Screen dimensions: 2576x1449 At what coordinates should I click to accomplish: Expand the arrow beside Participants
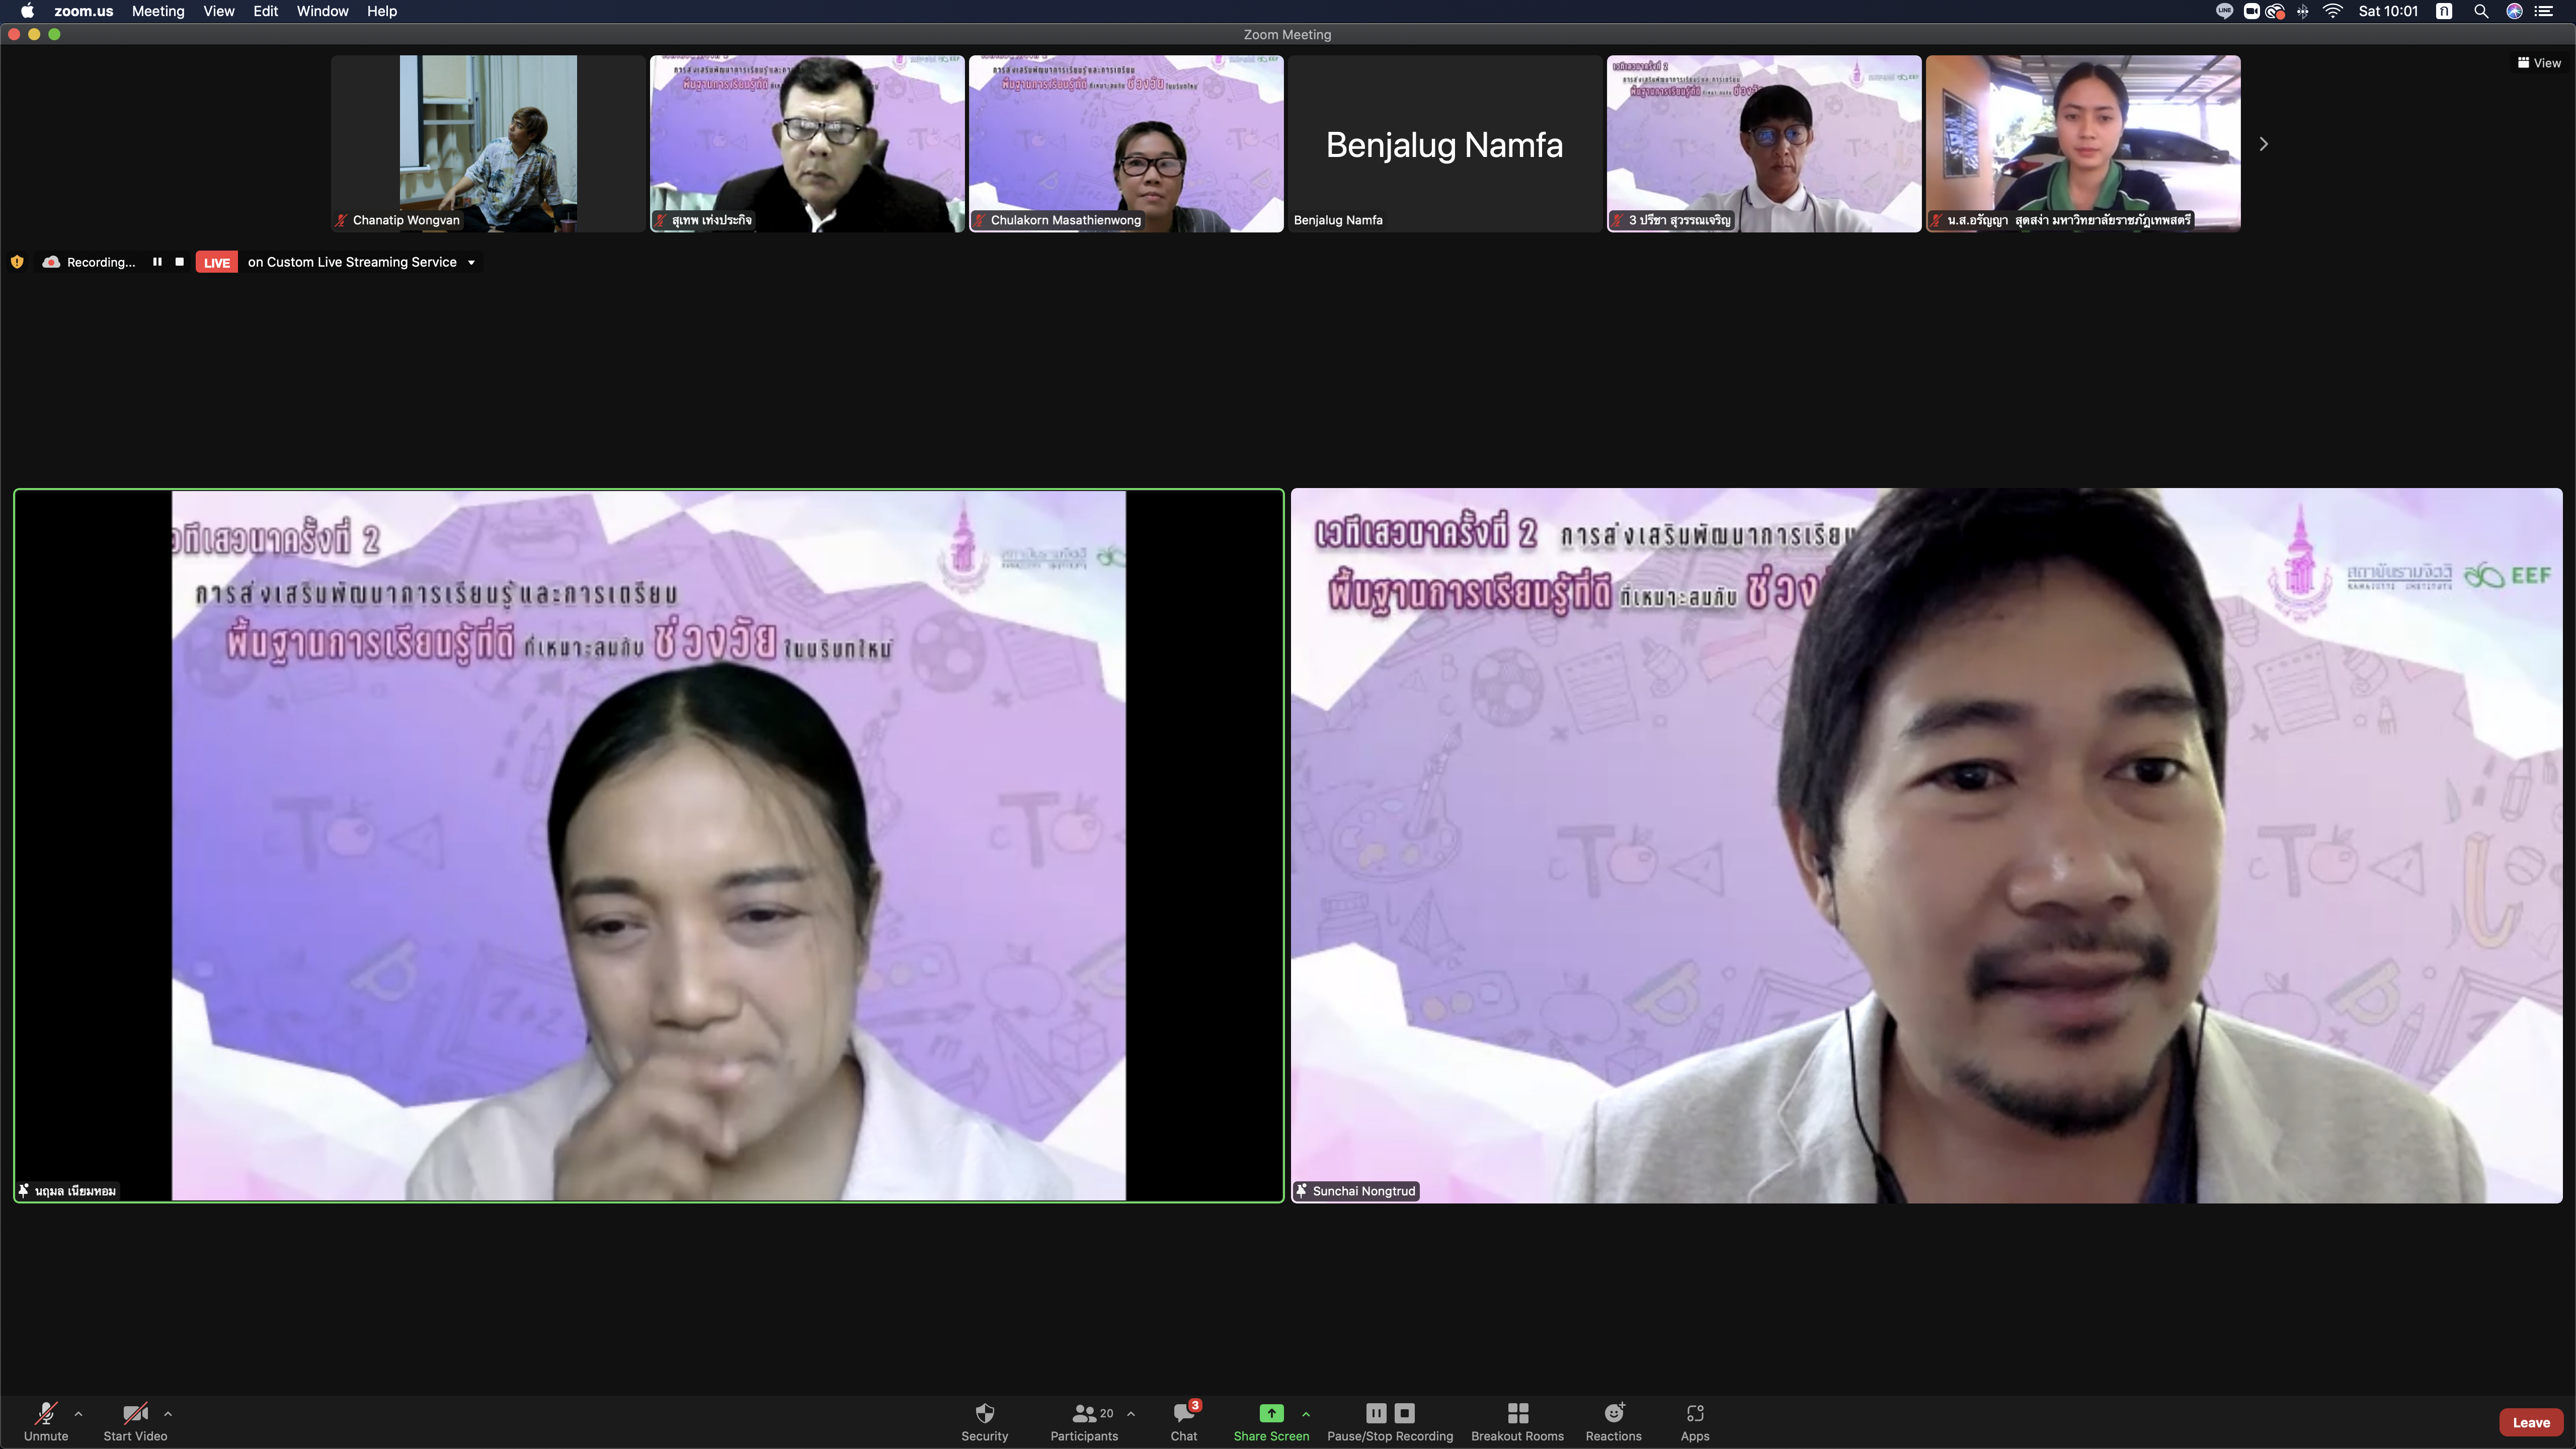point(1131,1413)
